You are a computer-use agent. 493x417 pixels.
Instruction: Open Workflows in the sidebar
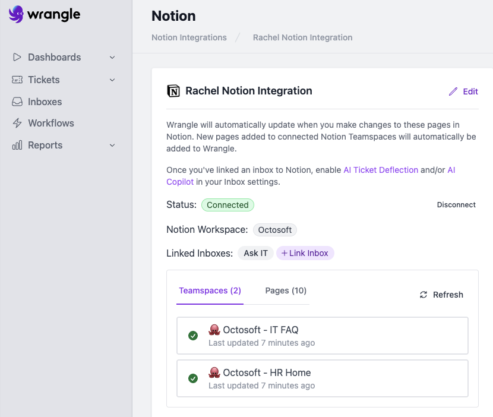click(51, 124)
